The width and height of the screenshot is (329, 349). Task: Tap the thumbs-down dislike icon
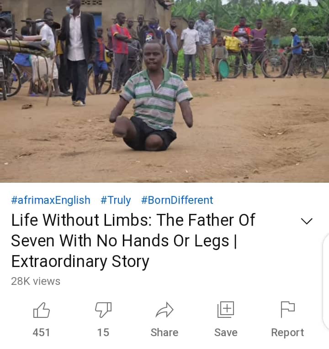click(x=103, y=310)
